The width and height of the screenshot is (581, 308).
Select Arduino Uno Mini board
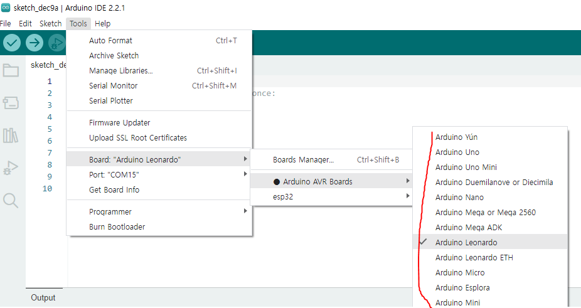490,167
